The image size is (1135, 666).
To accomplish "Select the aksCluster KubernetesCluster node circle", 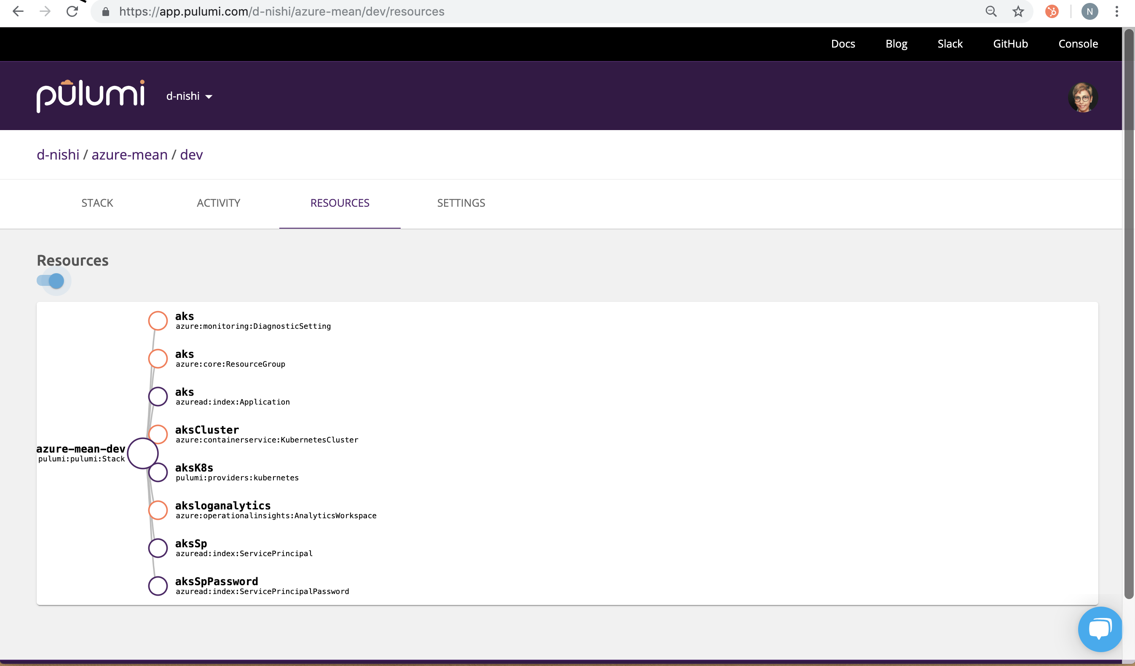I will [158, 434].
